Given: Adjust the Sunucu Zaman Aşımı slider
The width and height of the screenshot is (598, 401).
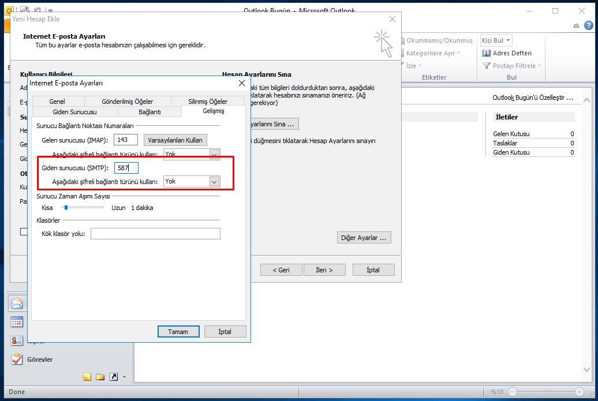Looking at the screenshot, I should [x=66, y=208].
